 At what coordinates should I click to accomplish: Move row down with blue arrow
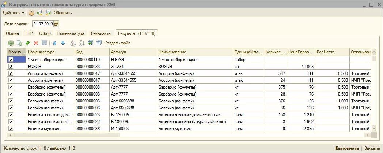coord(63,43)
